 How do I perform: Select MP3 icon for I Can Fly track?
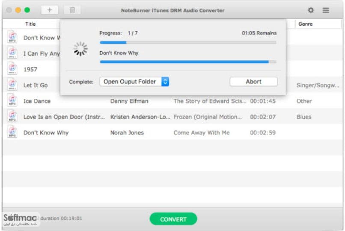pyautogui.click(x=12, y=53)
